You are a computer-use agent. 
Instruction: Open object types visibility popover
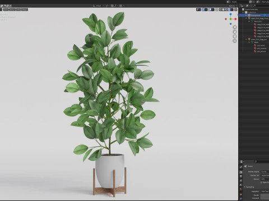click(198, 9)
